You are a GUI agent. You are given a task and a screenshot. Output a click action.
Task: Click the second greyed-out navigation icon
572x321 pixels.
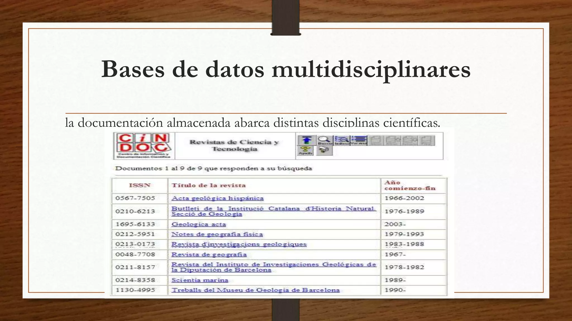(x=393, y=140)
